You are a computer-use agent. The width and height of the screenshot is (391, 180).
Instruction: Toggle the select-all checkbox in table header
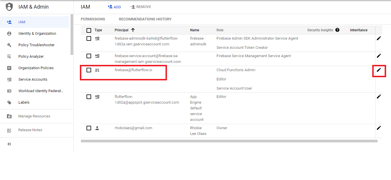coord(89,30)
